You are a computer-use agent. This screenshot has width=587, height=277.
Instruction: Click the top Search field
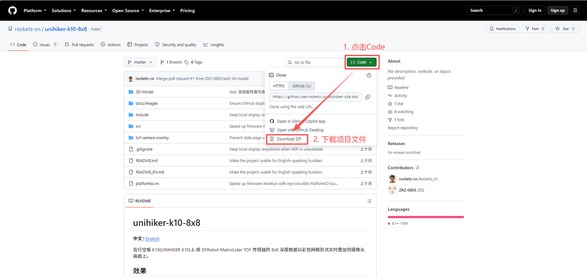(x=494, y=10)
